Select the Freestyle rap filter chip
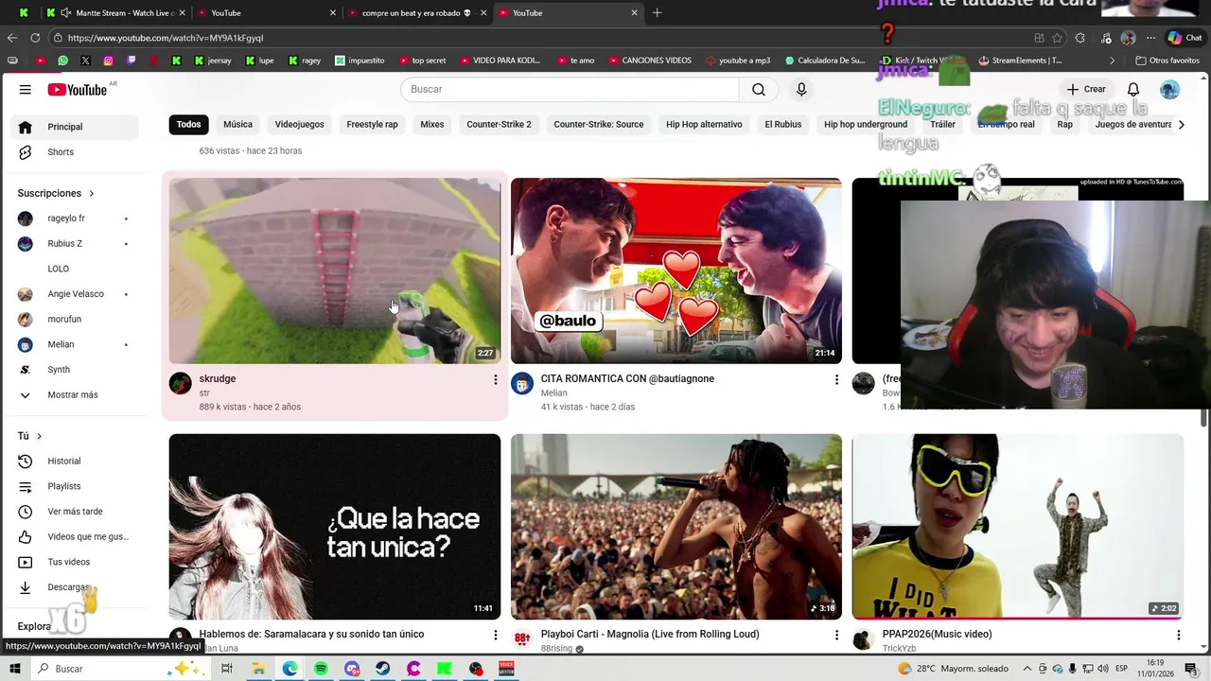Viewport: 1211px width, 681px height. (x=372, y=125)
